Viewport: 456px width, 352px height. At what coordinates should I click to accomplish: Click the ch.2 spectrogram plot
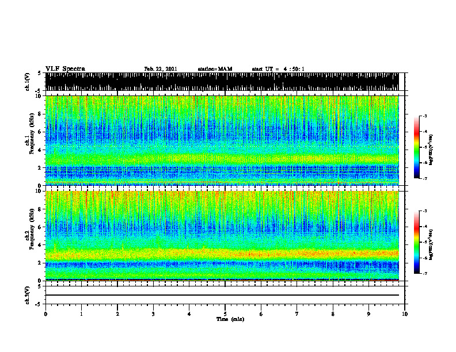(x=222, y=236)
